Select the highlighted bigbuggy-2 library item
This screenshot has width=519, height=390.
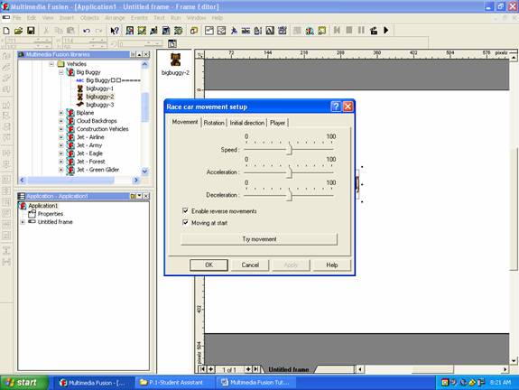(99, 97)
